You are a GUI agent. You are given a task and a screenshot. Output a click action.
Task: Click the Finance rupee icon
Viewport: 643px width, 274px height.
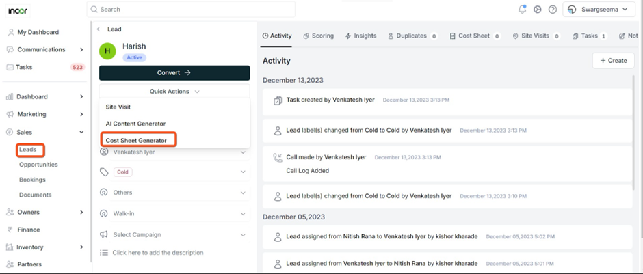click(10, 230)
